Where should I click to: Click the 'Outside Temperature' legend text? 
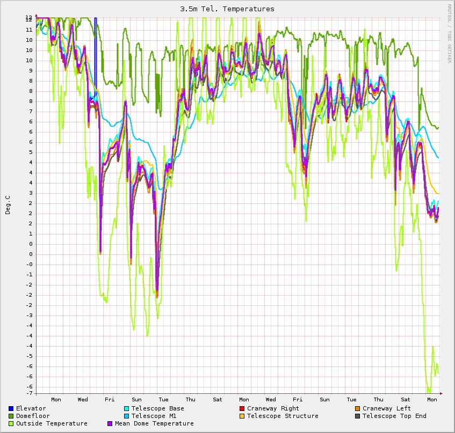52,424
